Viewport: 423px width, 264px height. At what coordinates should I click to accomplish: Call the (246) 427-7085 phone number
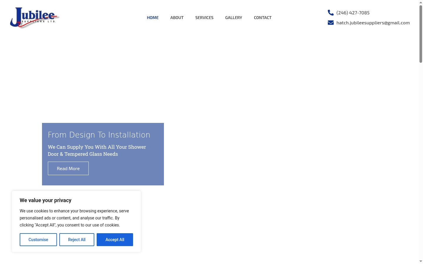click(353, 13)
